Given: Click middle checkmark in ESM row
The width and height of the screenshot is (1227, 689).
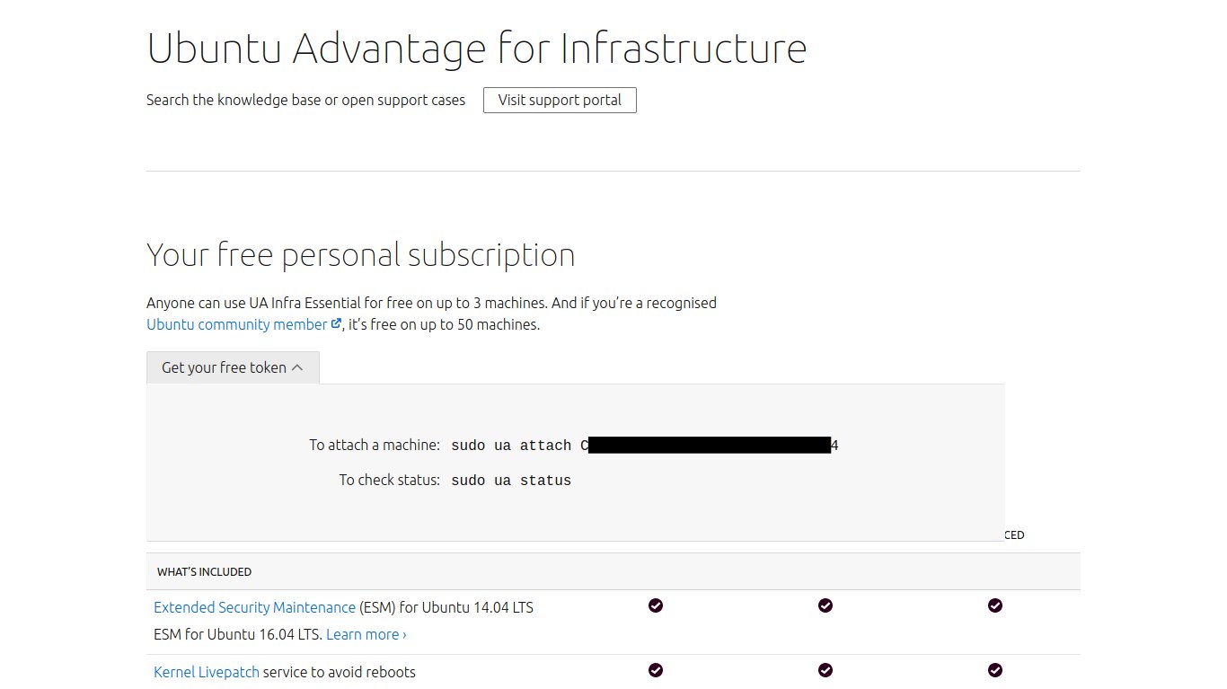Looking at the screenshot, I should pyautogui.click(x=825, y=605).
